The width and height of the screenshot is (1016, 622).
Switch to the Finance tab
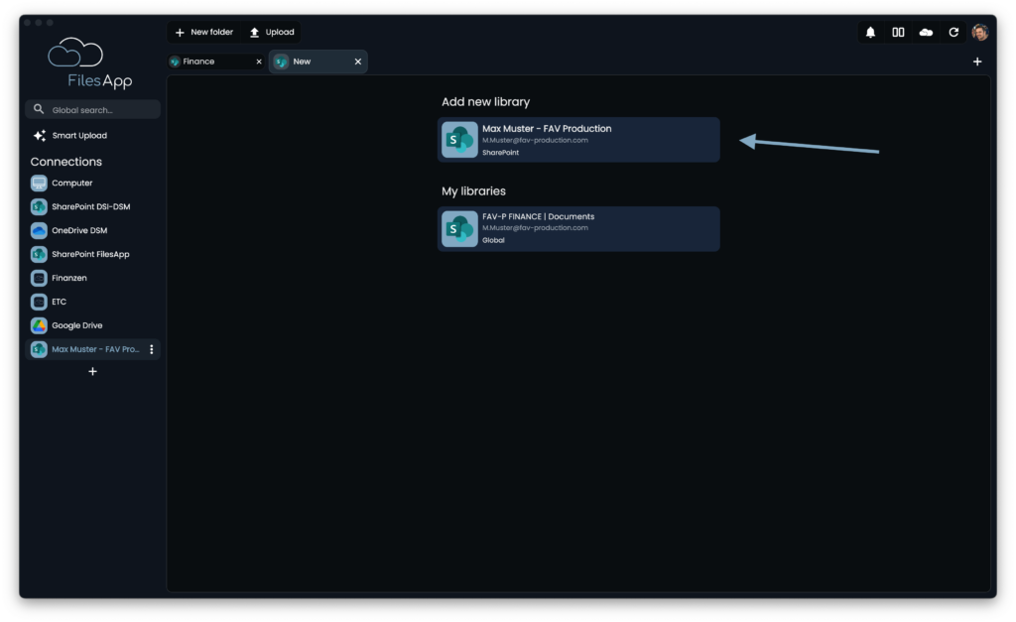(215, 62)
